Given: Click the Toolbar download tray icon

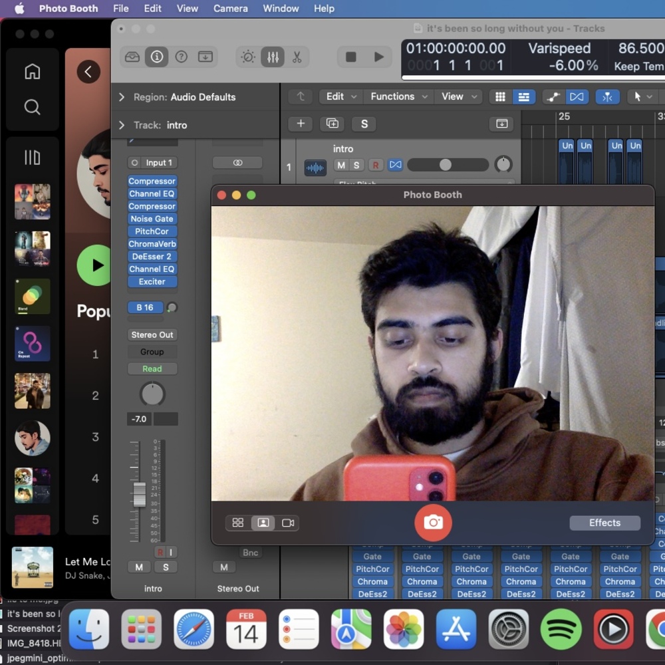Looking at the screenshot, I should pos(205,57).
